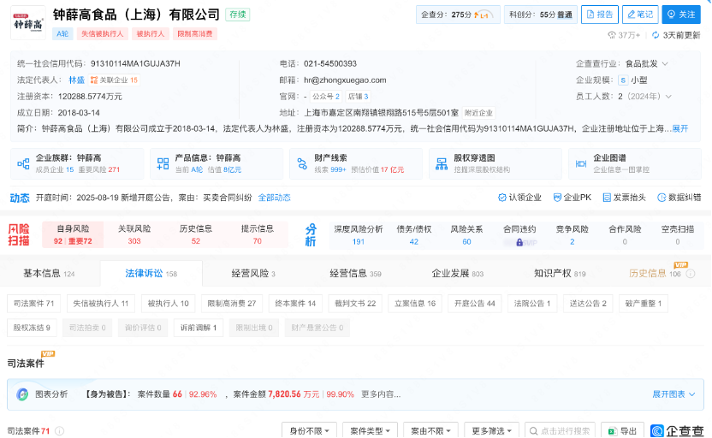The width and height of the screenshot is (712, 438).
Task: Select 裁判文书 22 filter
Action: point(355,303)
